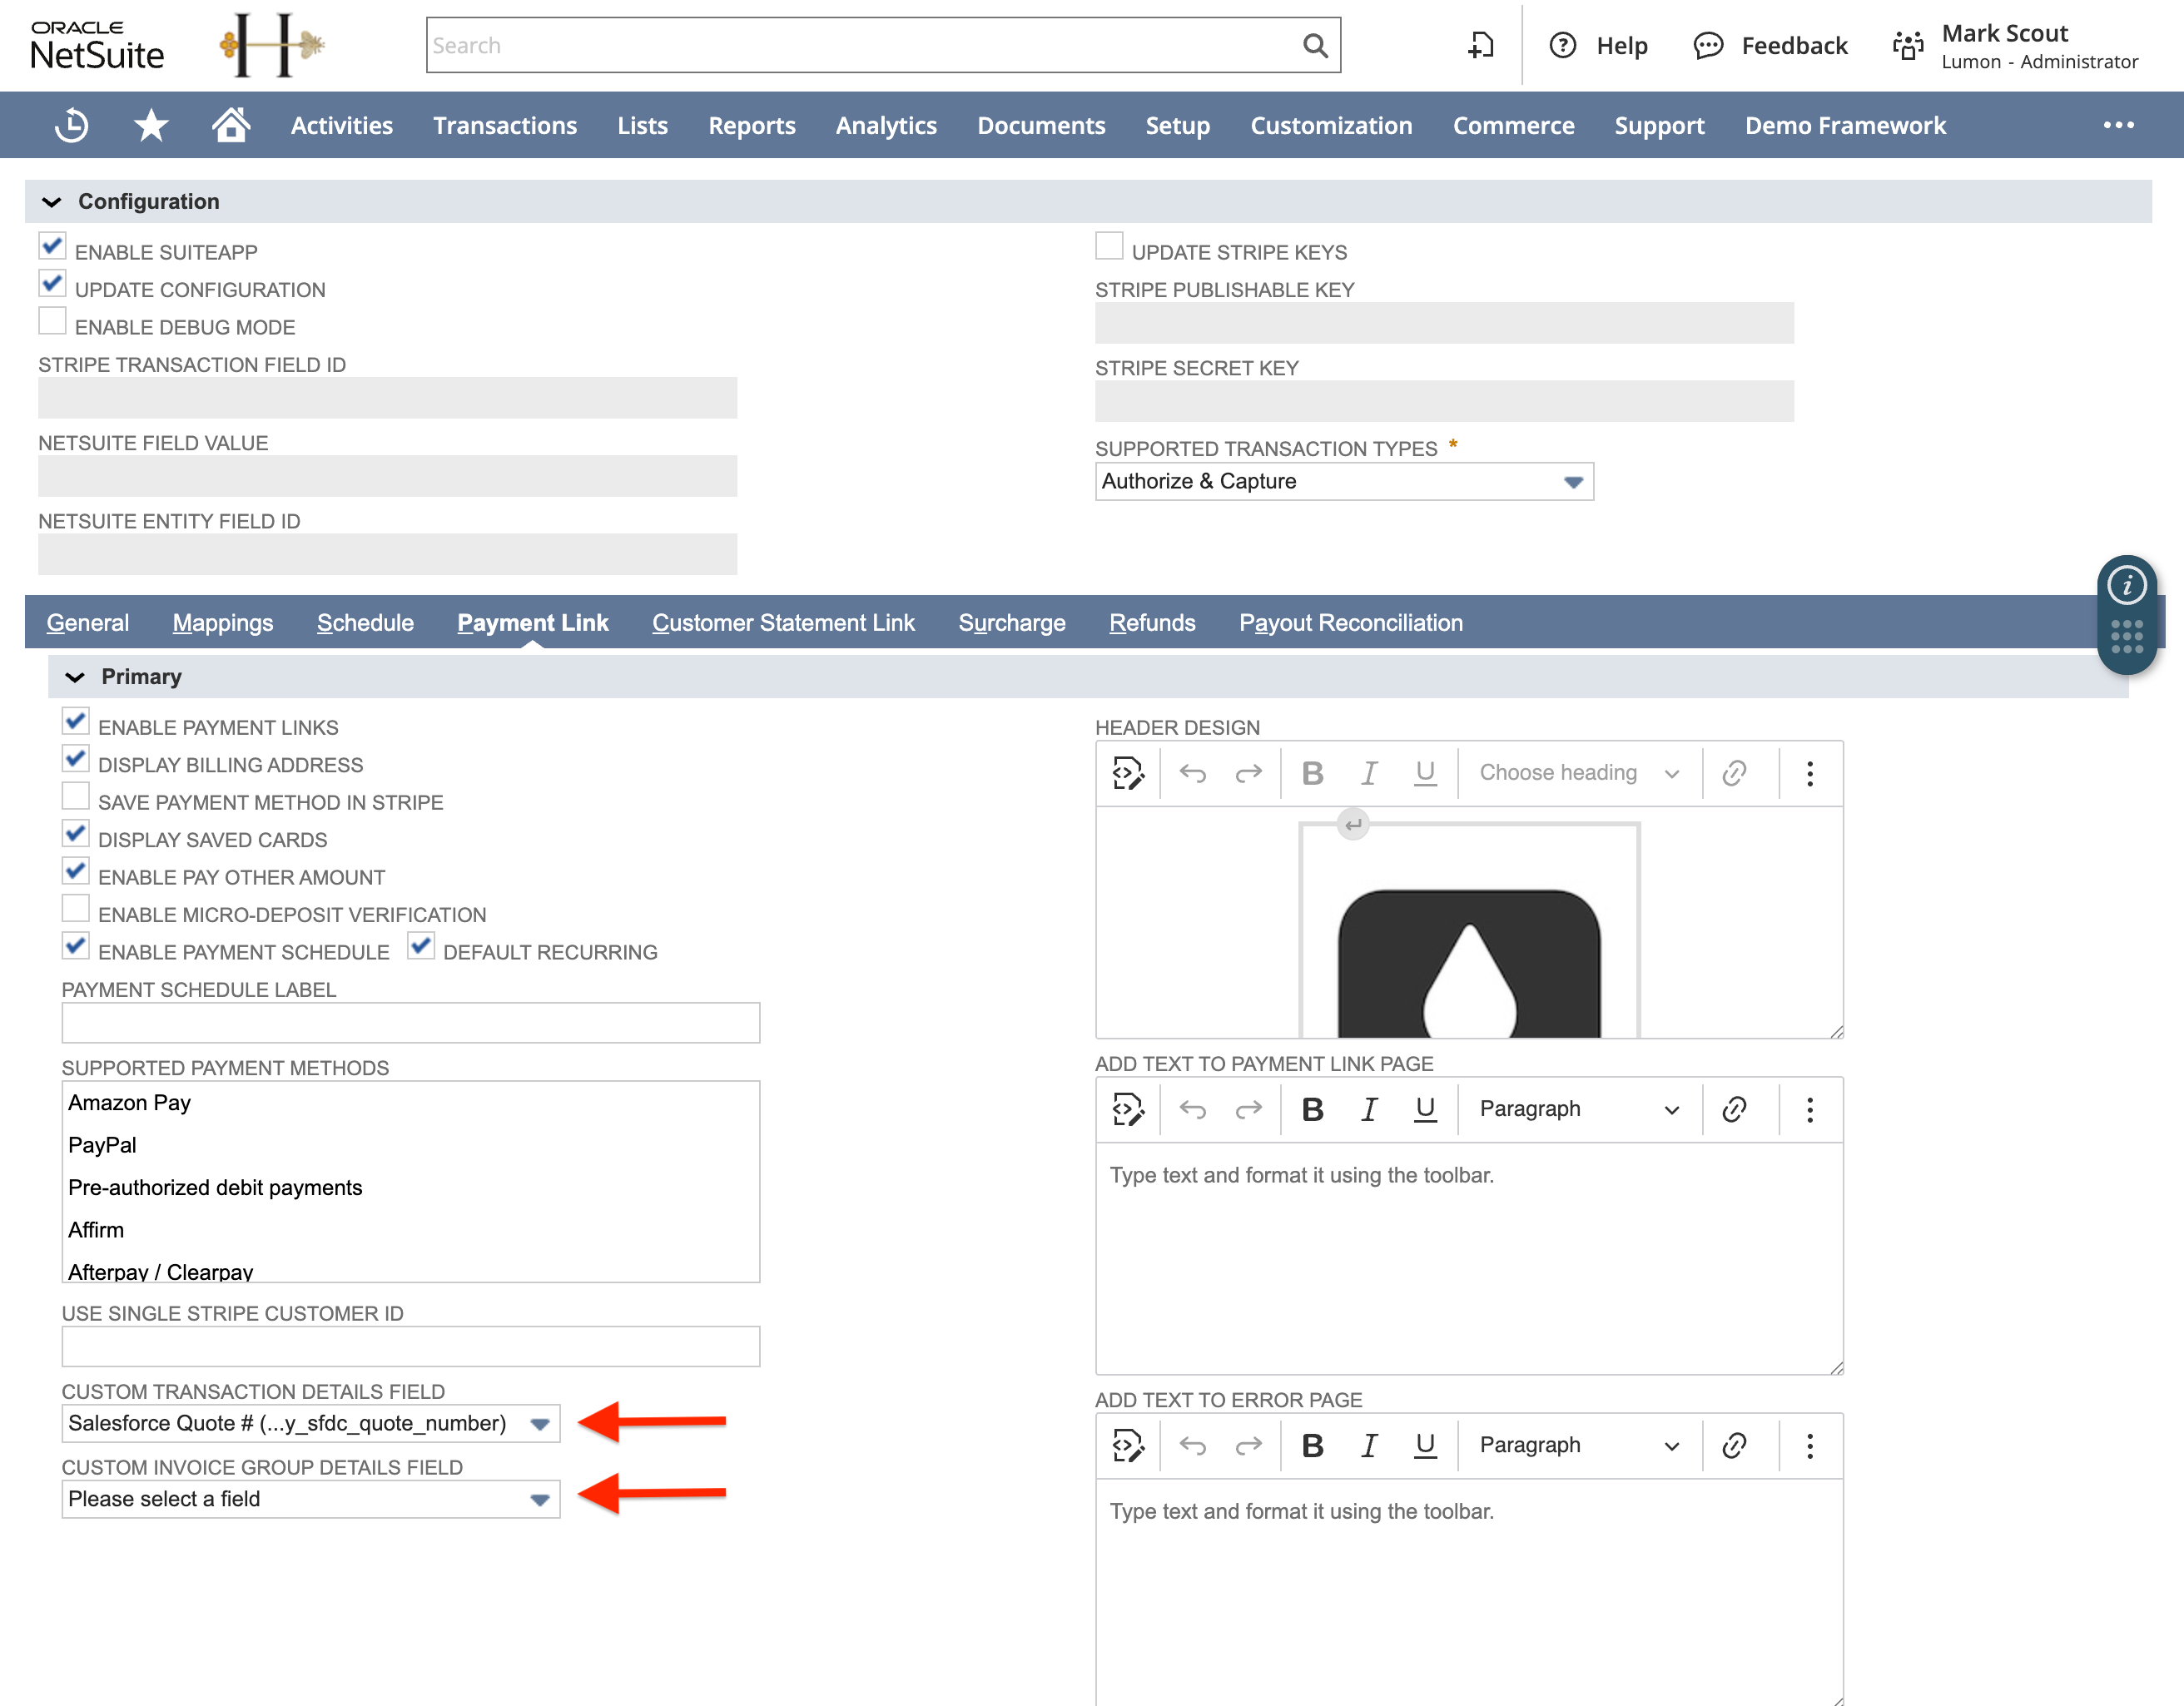Apply italic in Add Text to Error Page editor
Viewport: 2184px width, 1706px height.
point(1368,1445)
